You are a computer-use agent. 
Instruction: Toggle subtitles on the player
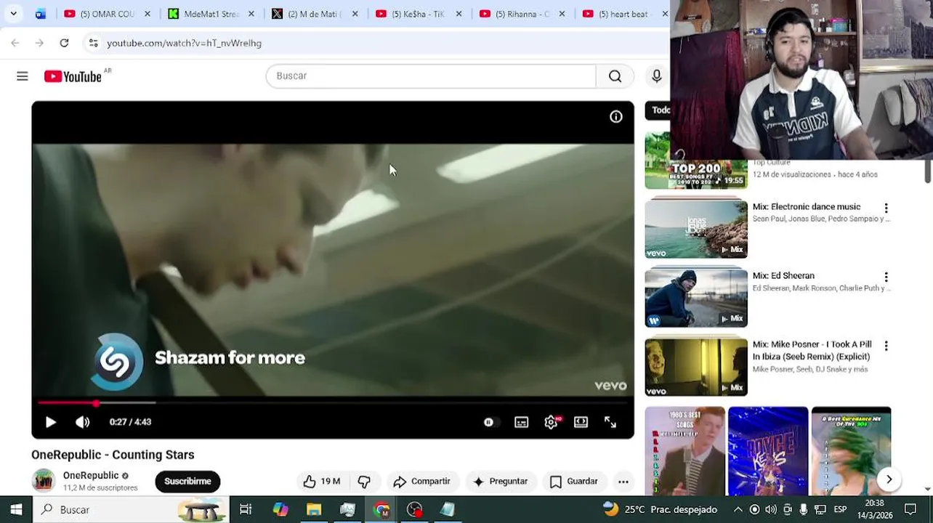coord(522,422)
